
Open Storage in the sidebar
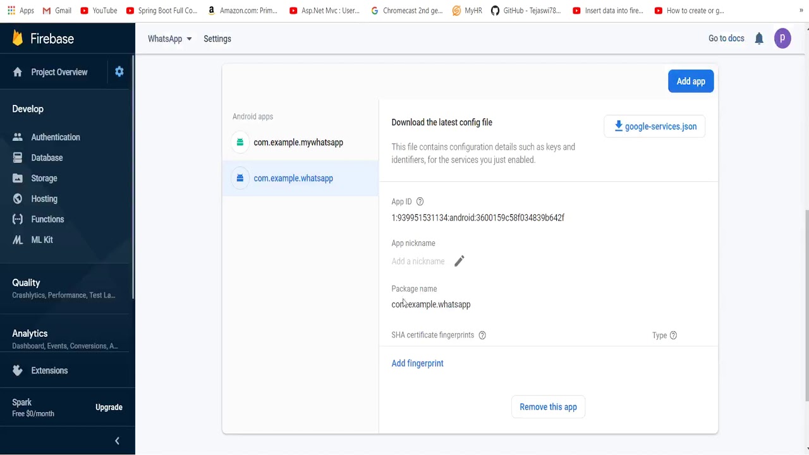44,178
